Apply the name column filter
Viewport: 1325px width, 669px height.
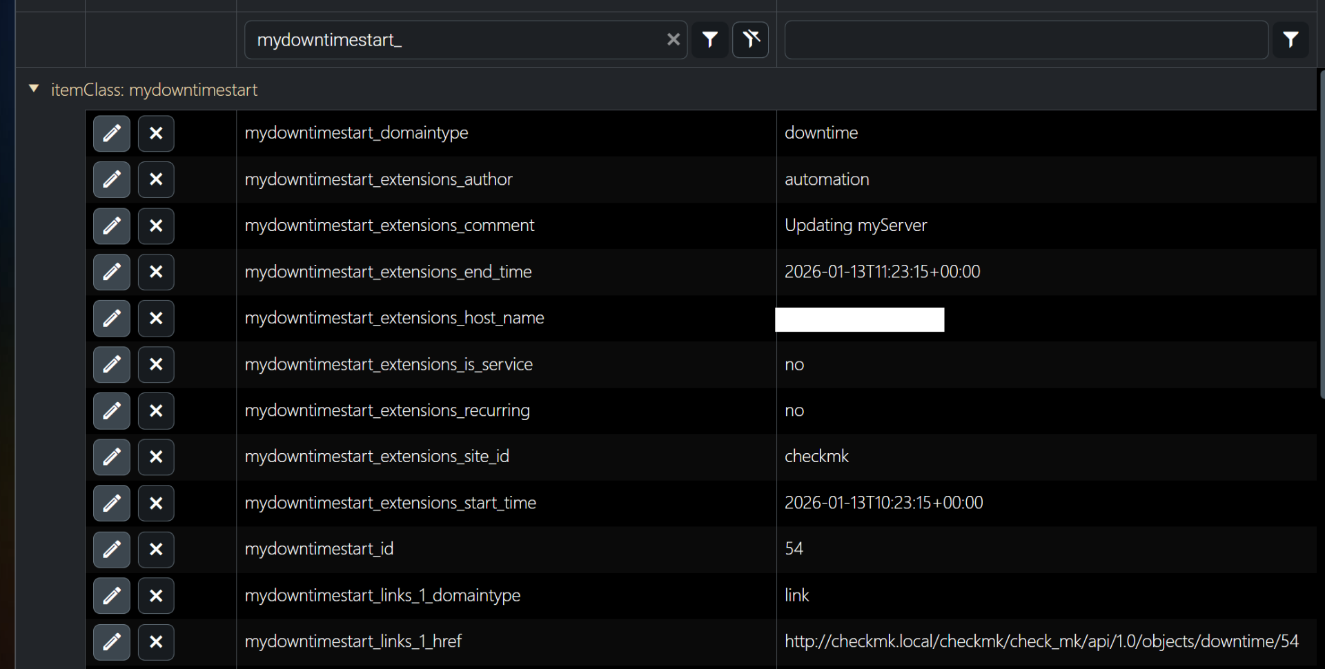(710, 40)
